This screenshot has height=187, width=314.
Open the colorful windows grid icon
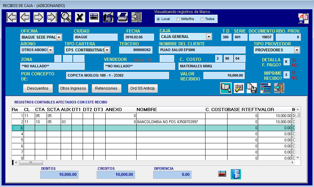pos(265,88)
